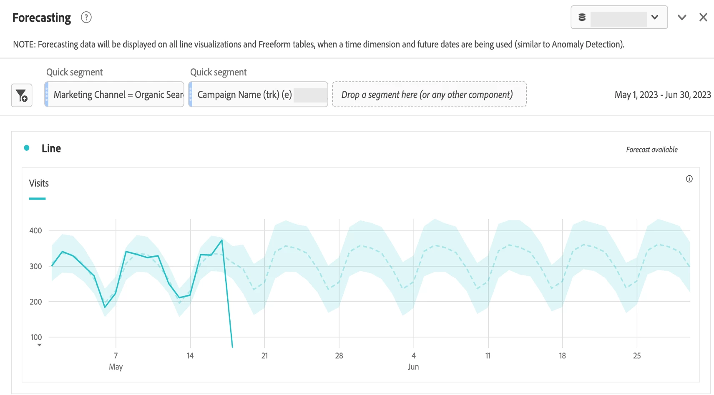Click the Line visualization title
This screenshot has height=395, width=714.
[x=51, y=148]
